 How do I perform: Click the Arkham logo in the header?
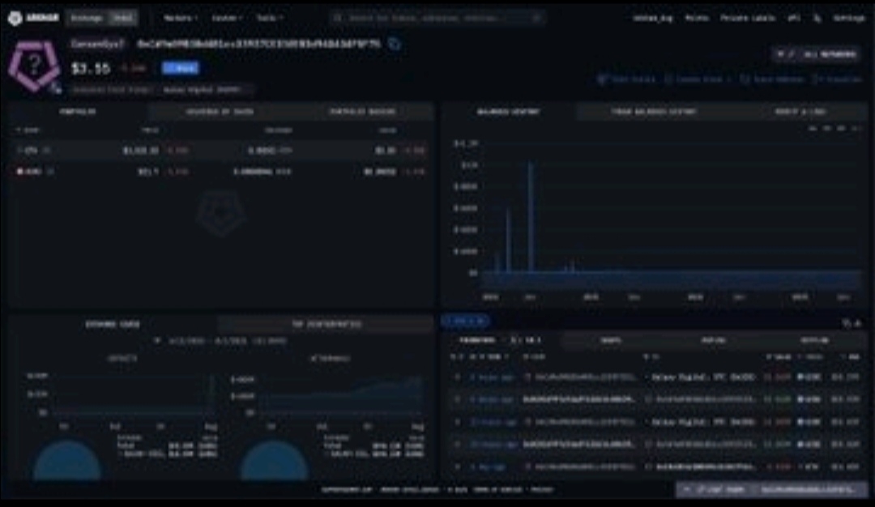(x=33, y=18)
